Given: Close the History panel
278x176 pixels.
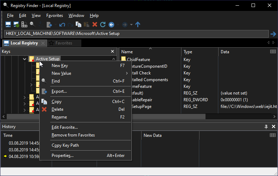Looking at the screenshot, I should click(x=273, y=127).
